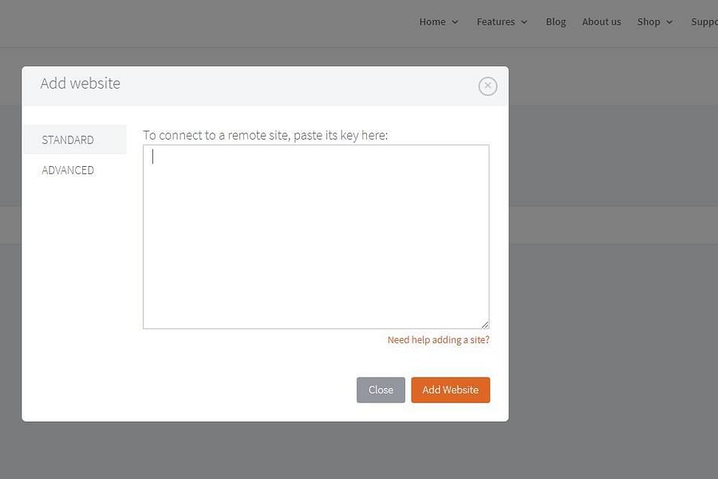Click inside the site key text area
This screenshot has height=479, width=718.
[x=316, y=236]
